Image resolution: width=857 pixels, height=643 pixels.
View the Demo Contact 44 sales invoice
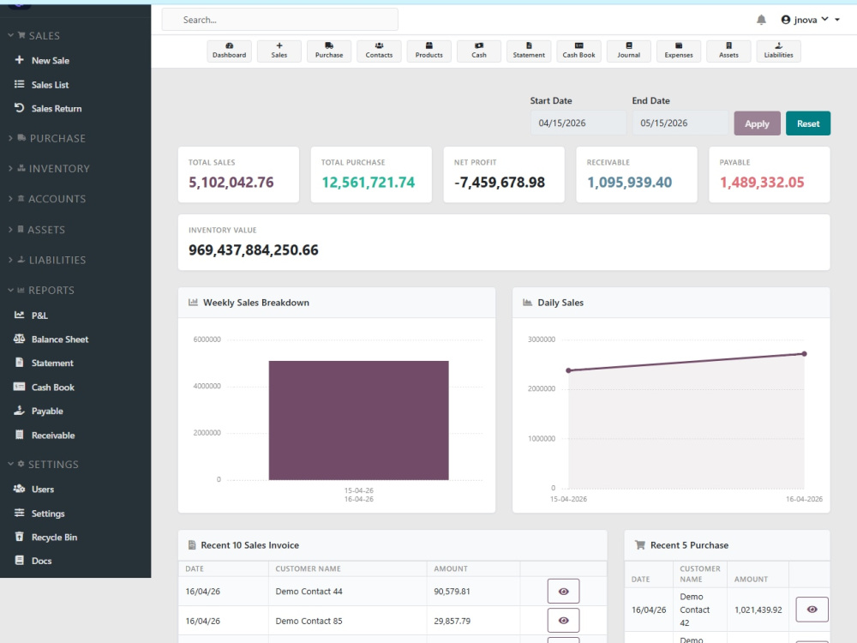(563, 591)
